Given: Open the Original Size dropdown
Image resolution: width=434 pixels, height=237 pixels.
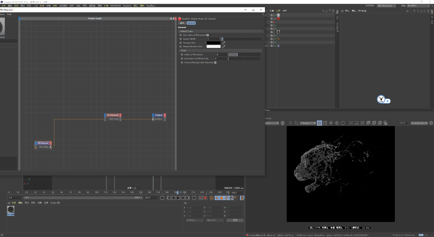Looking at the screenshot, I should [419, 123].
